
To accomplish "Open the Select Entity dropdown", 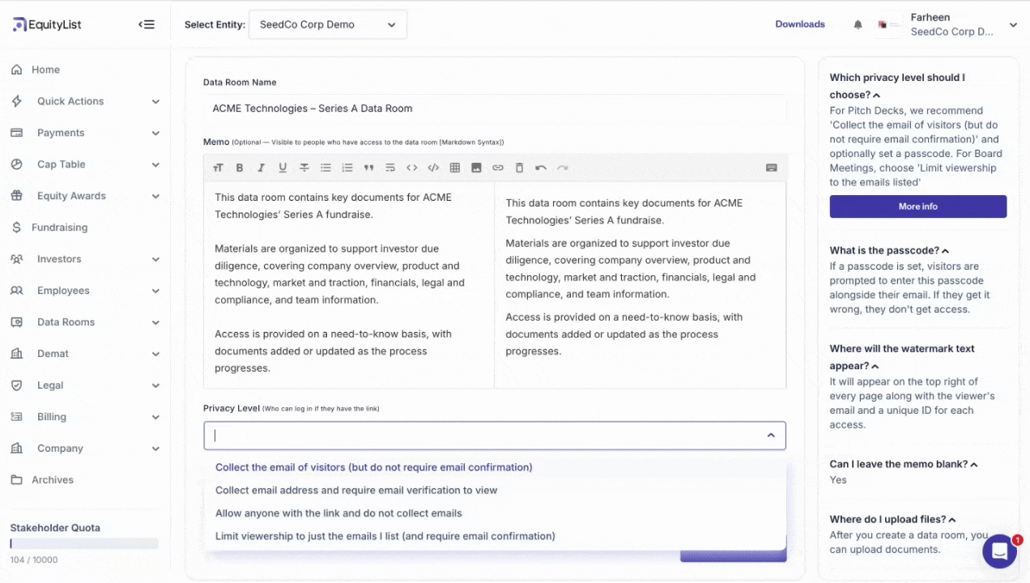I will 327,24.
